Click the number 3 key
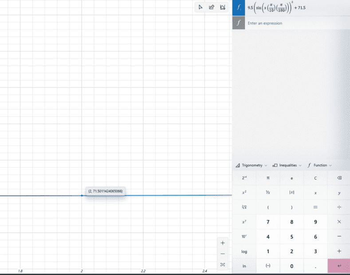This screenshot has height=275, width=350. click(x=315, y=251)
